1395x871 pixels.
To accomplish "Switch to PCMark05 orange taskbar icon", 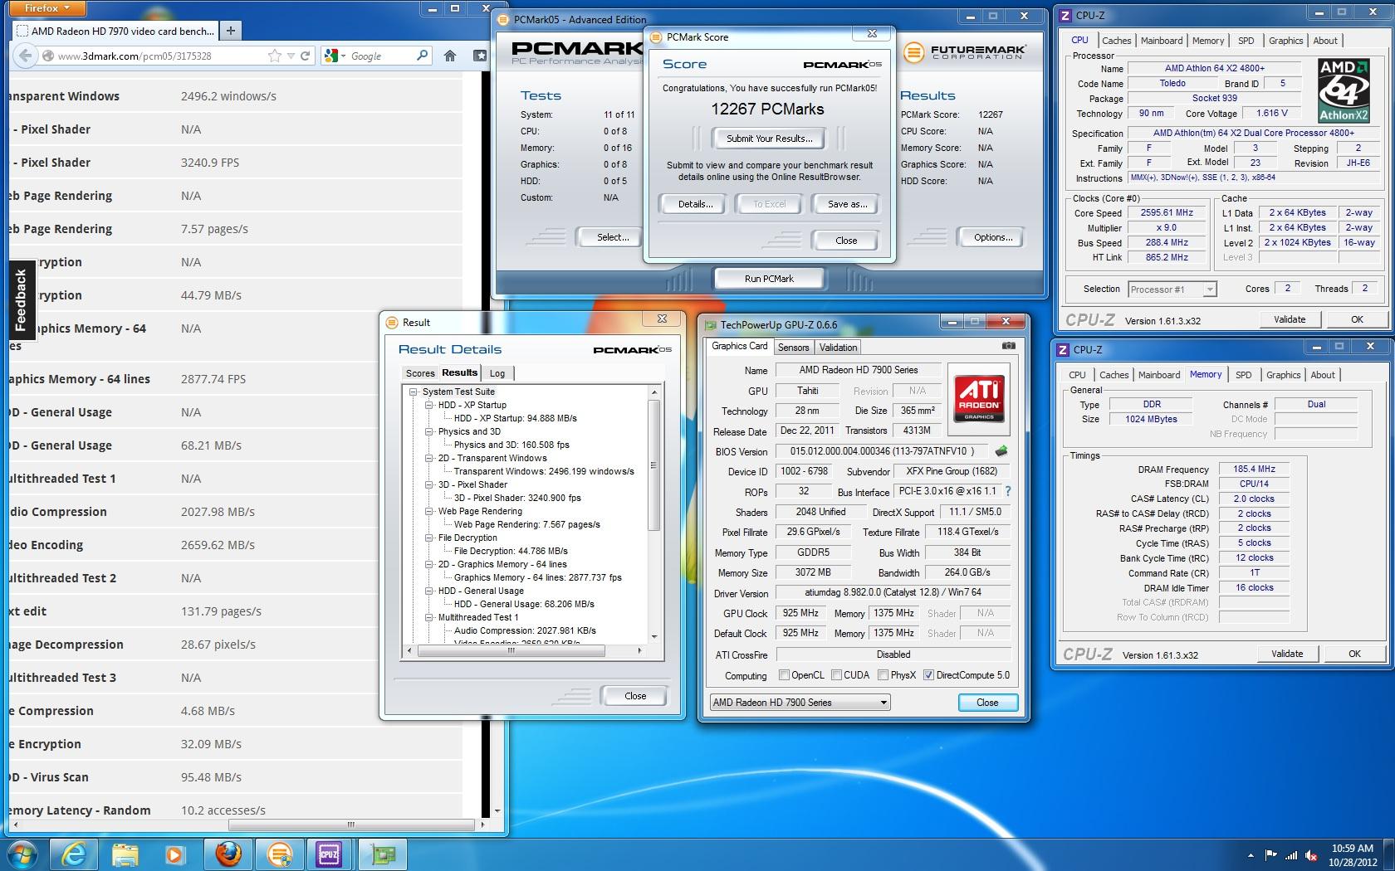I will click(280, 854).
